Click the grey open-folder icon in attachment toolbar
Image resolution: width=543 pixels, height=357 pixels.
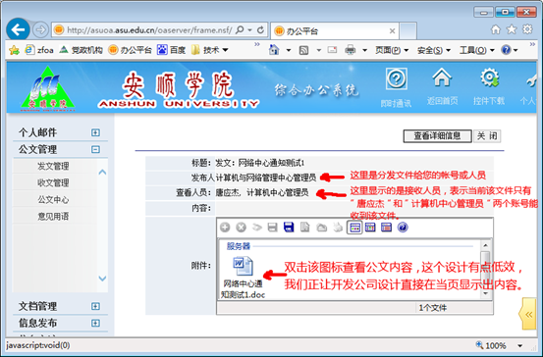coord(322,228)
